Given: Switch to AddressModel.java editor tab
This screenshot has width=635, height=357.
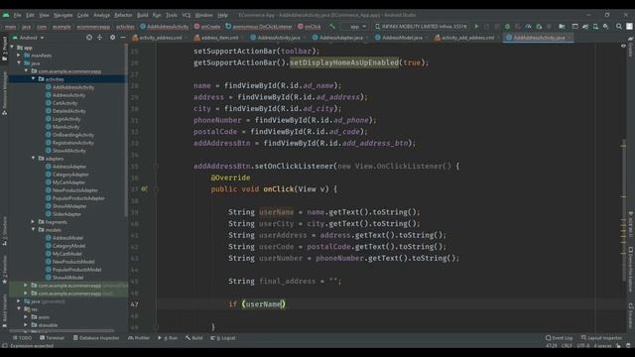Looking at the screenshot, I should click(402, 38).
